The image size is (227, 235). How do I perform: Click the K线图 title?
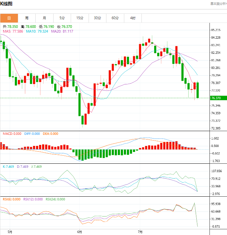(6, 4)
